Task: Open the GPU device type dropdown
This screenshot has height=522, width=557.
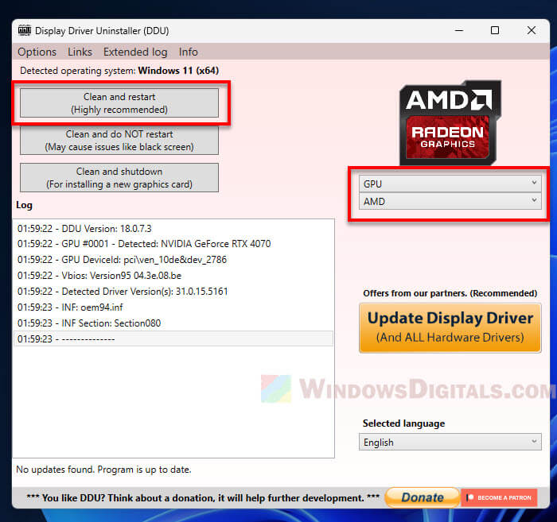Action: [x=450, y=184]
